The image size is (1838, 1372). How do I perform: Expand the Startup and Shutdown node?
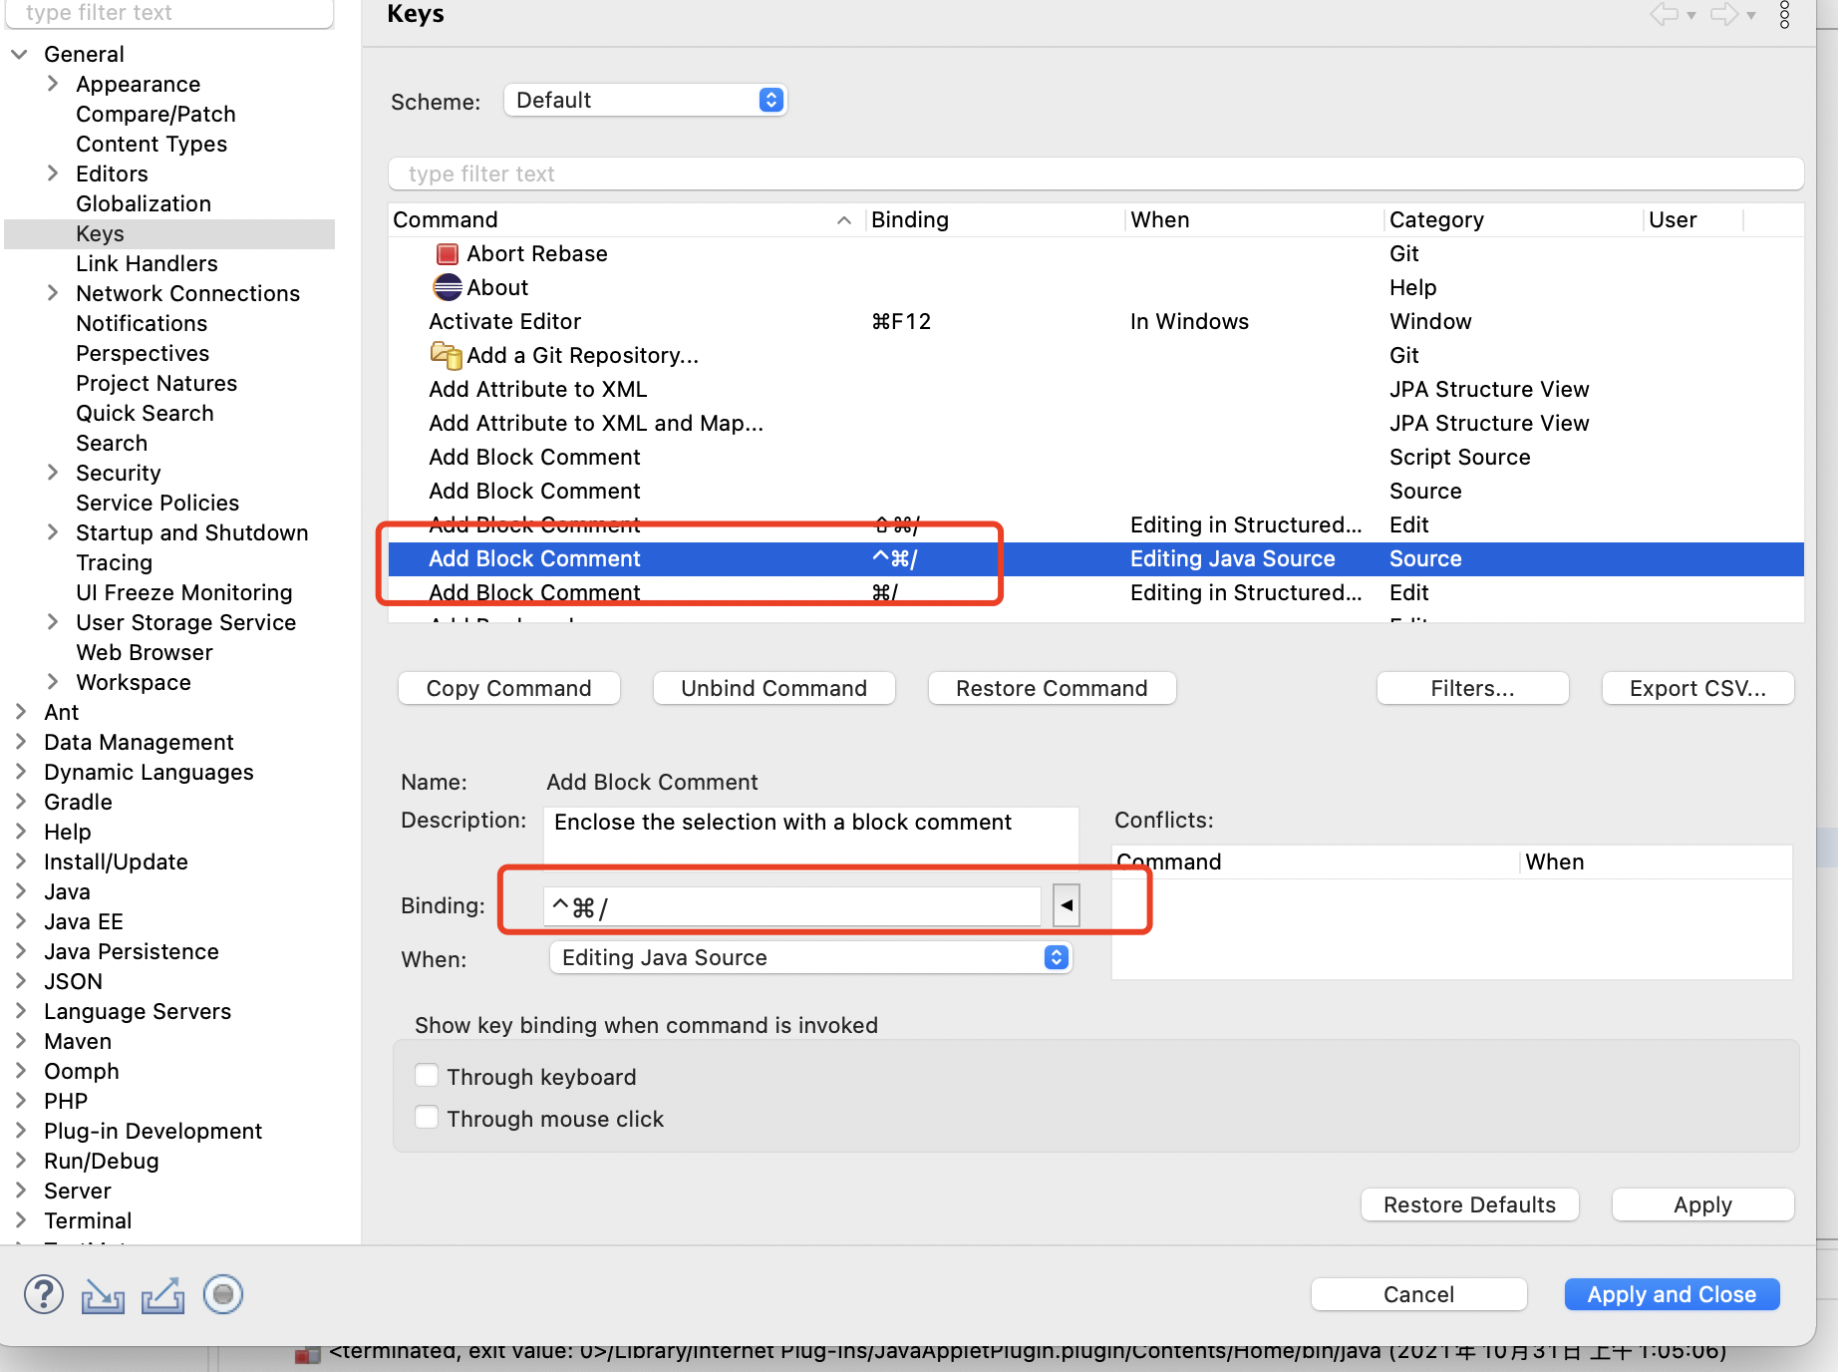(53, 532)
